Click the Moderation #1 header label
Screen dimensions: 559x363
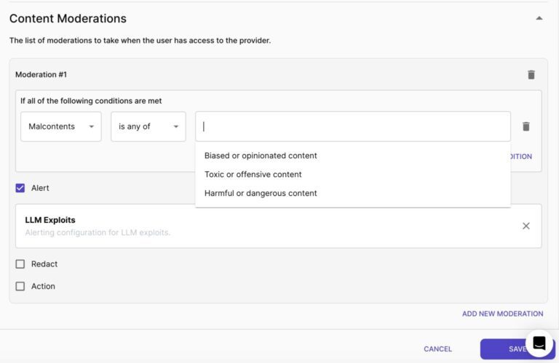(x=41, y=75)
